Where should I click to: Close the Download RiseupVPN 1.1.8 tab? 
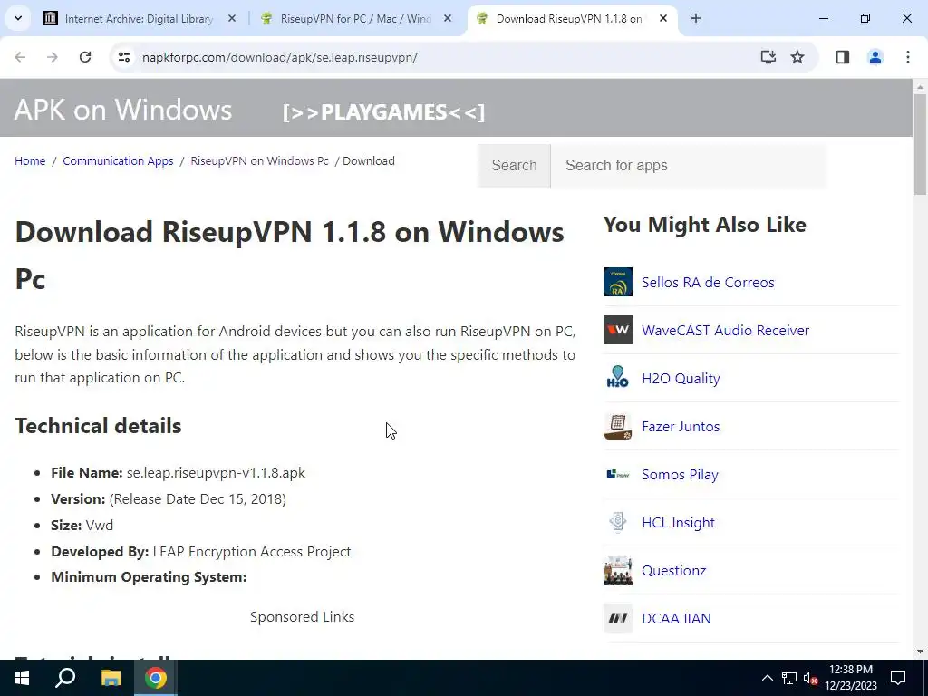663,19
